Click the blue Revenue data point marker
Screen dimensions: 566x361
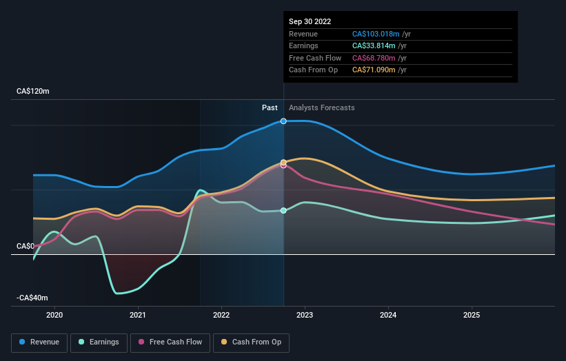click(x=283, y=121)
